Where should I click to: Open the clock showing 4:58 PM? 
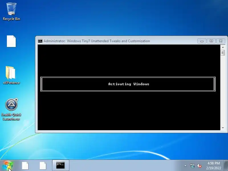click(x=213, y=166)
